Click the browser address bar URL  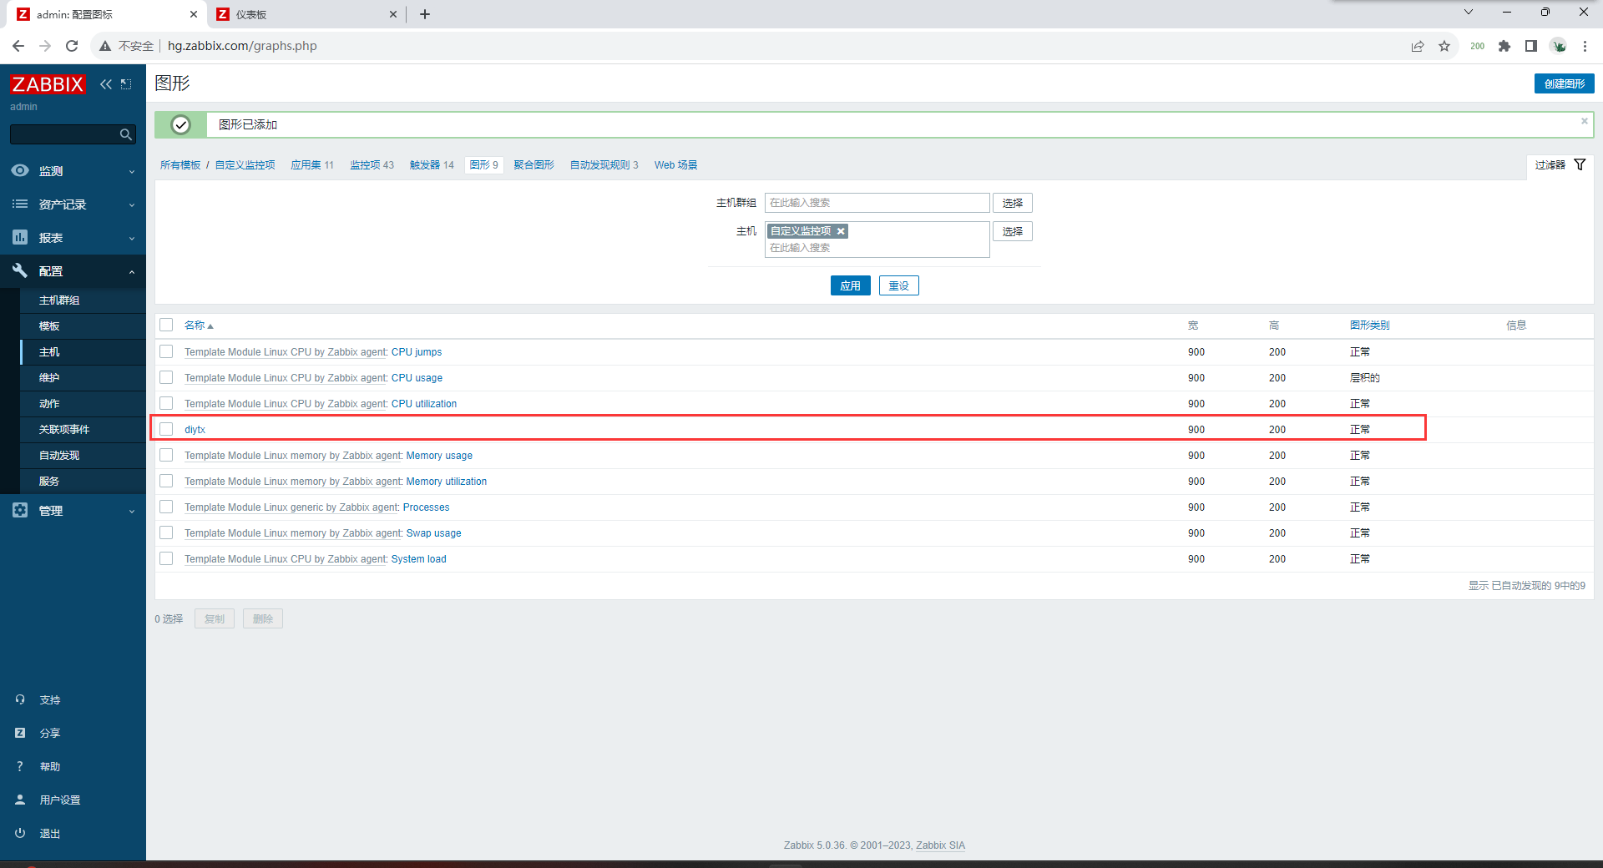click(x=242, y=46)
